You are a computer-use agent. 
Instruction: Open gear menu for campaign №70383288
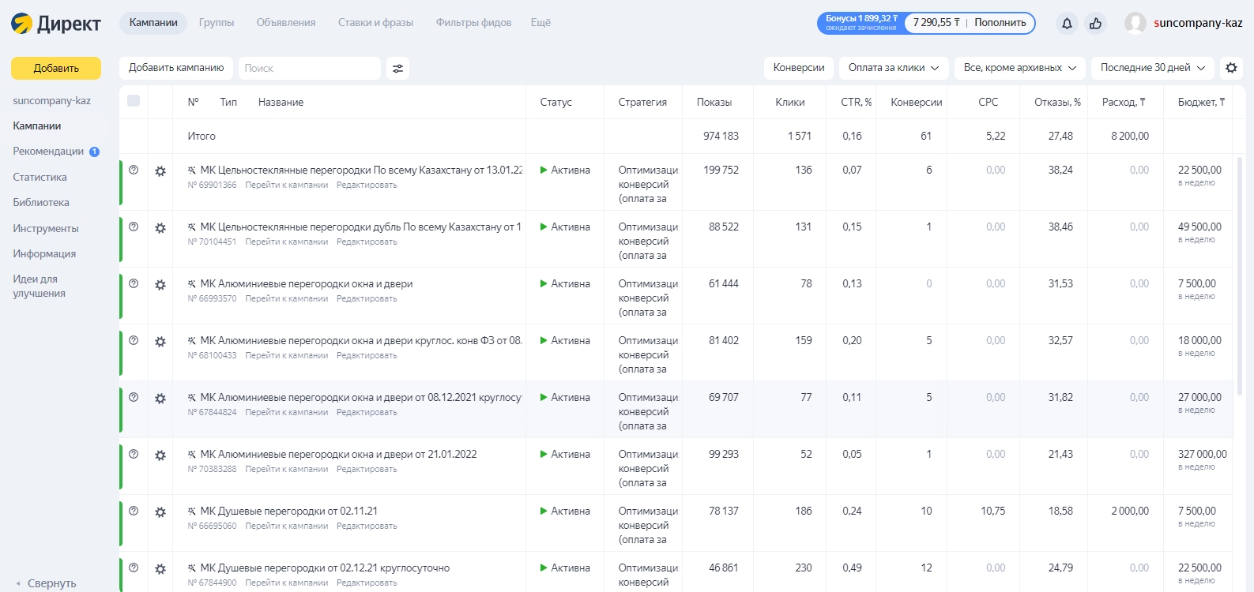click(x=160, y=455)
